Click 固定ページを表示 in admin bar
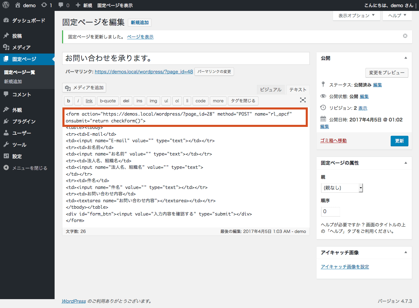419x308 pixels. click(x=115, y=5)
